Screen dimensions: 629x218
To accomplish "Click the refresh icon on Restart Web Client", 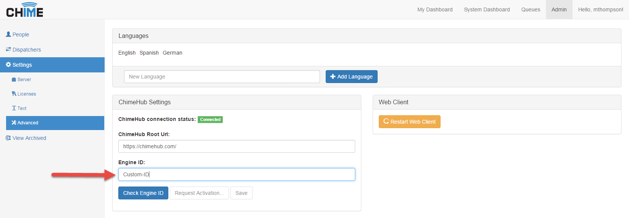I will (x=386, y=121).
